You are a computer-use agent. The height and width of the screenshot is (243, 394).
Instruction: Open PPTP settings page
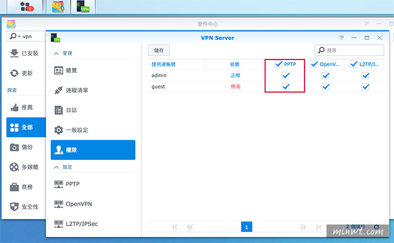click(93, 184)
